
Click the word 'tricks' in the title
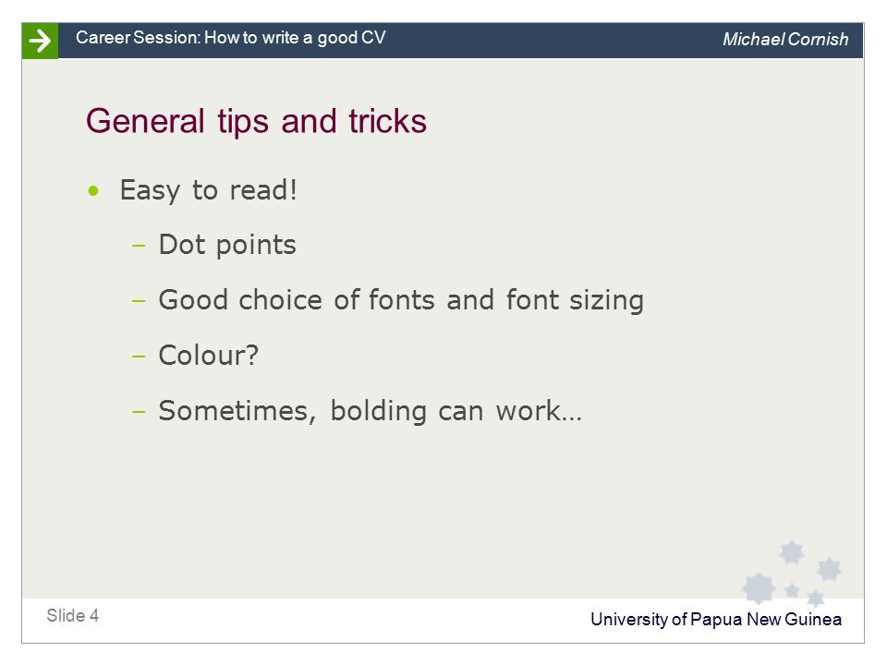point(387,122)
